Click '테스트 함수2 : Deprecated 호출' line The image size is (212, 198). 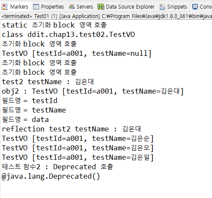(58, 167)
